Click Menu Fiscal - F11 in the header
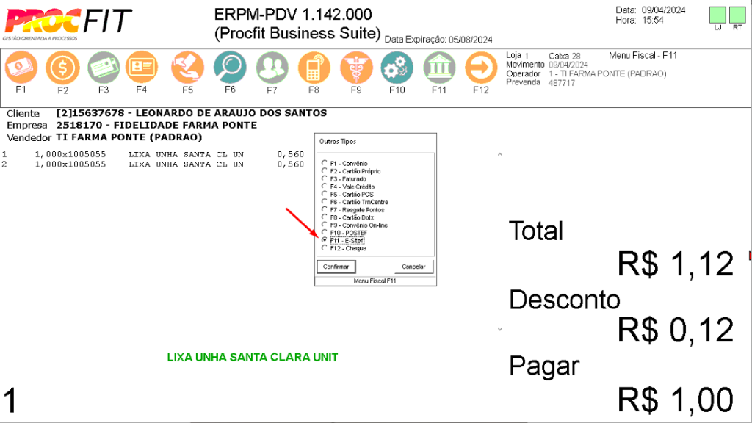Screen dimensions: 752x423 pyautogui.click(x=643, y=56)
